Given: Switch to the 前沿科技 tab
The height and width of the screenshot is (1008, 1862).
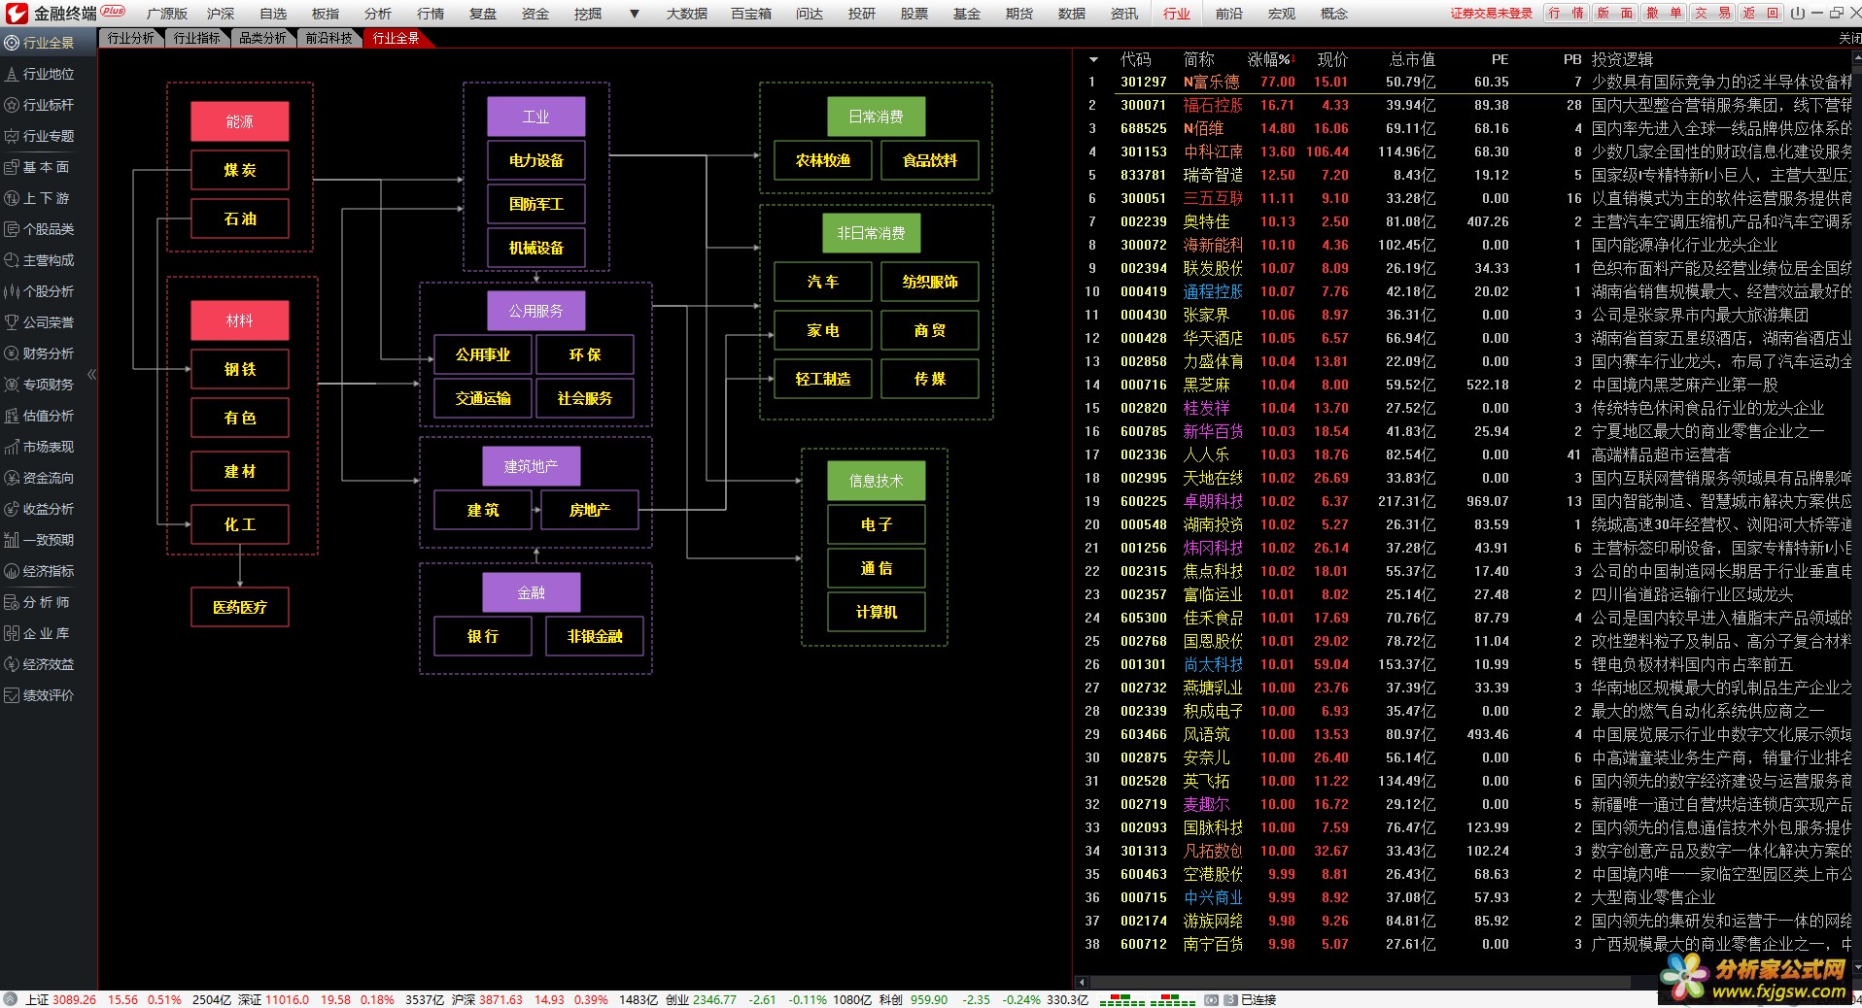Looking at the screenshot, I should (x=329, y=38).
